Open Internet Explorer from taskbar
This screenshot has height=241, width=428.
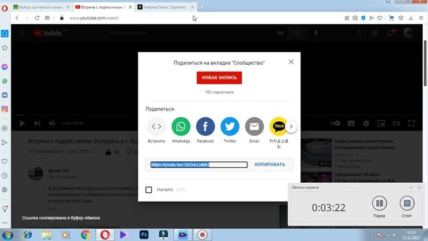point(27,235)
